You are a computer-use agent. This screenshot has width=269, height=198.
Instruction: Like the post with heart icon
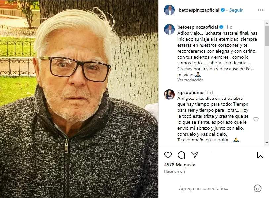point(168,155)
